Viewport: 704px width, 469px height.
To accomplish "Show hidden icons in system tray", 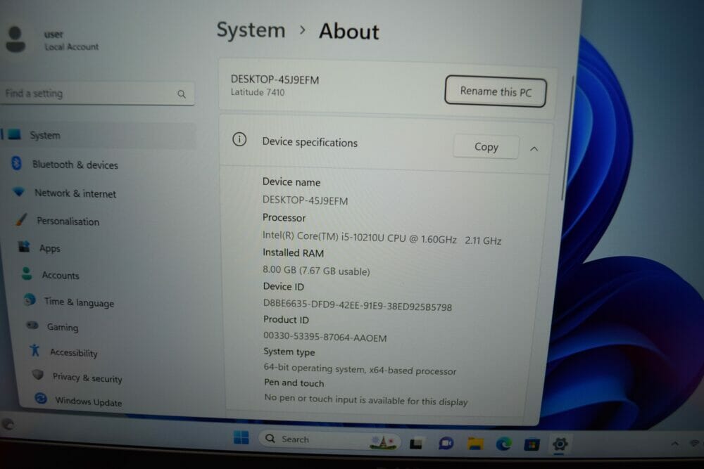I will (675, 444).
